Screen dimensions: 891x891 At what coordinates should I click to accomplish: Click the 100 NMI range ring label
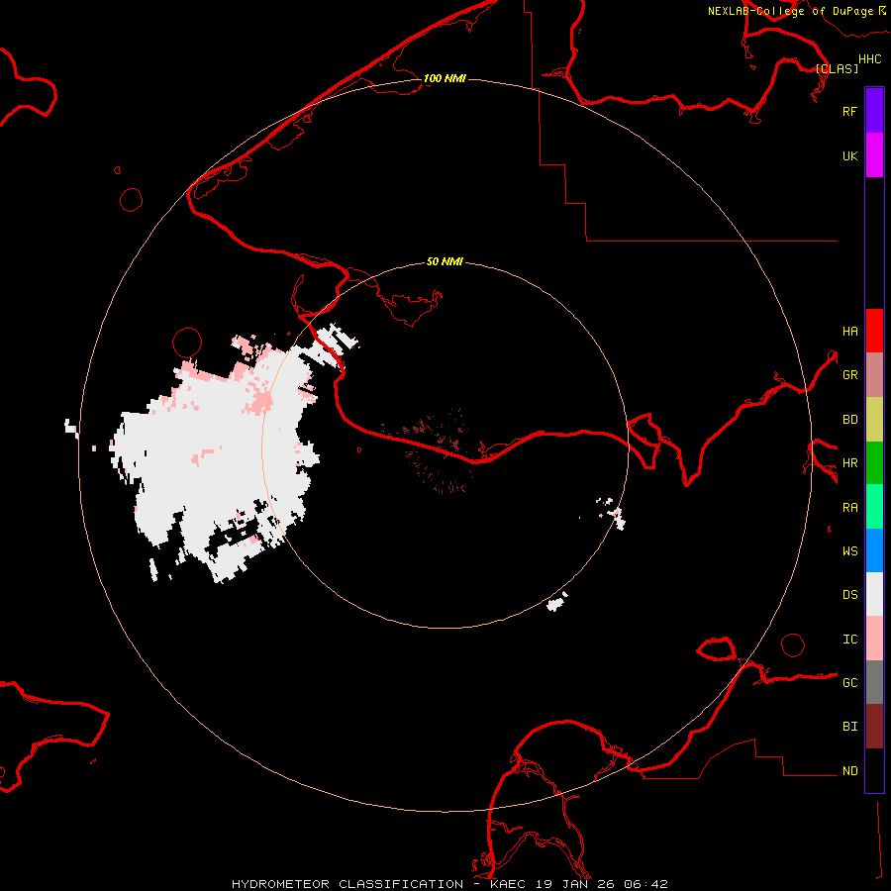click(445, 78)
